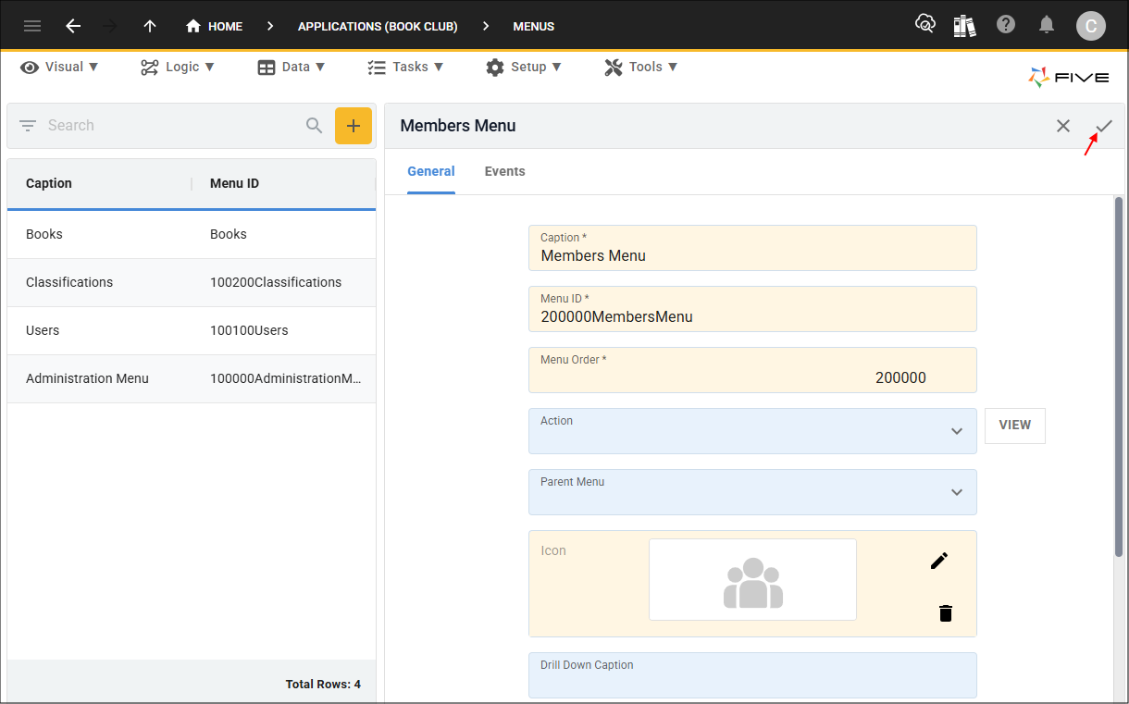
Task: Click the cloud deploy icon
Action: tap(924, 25)
